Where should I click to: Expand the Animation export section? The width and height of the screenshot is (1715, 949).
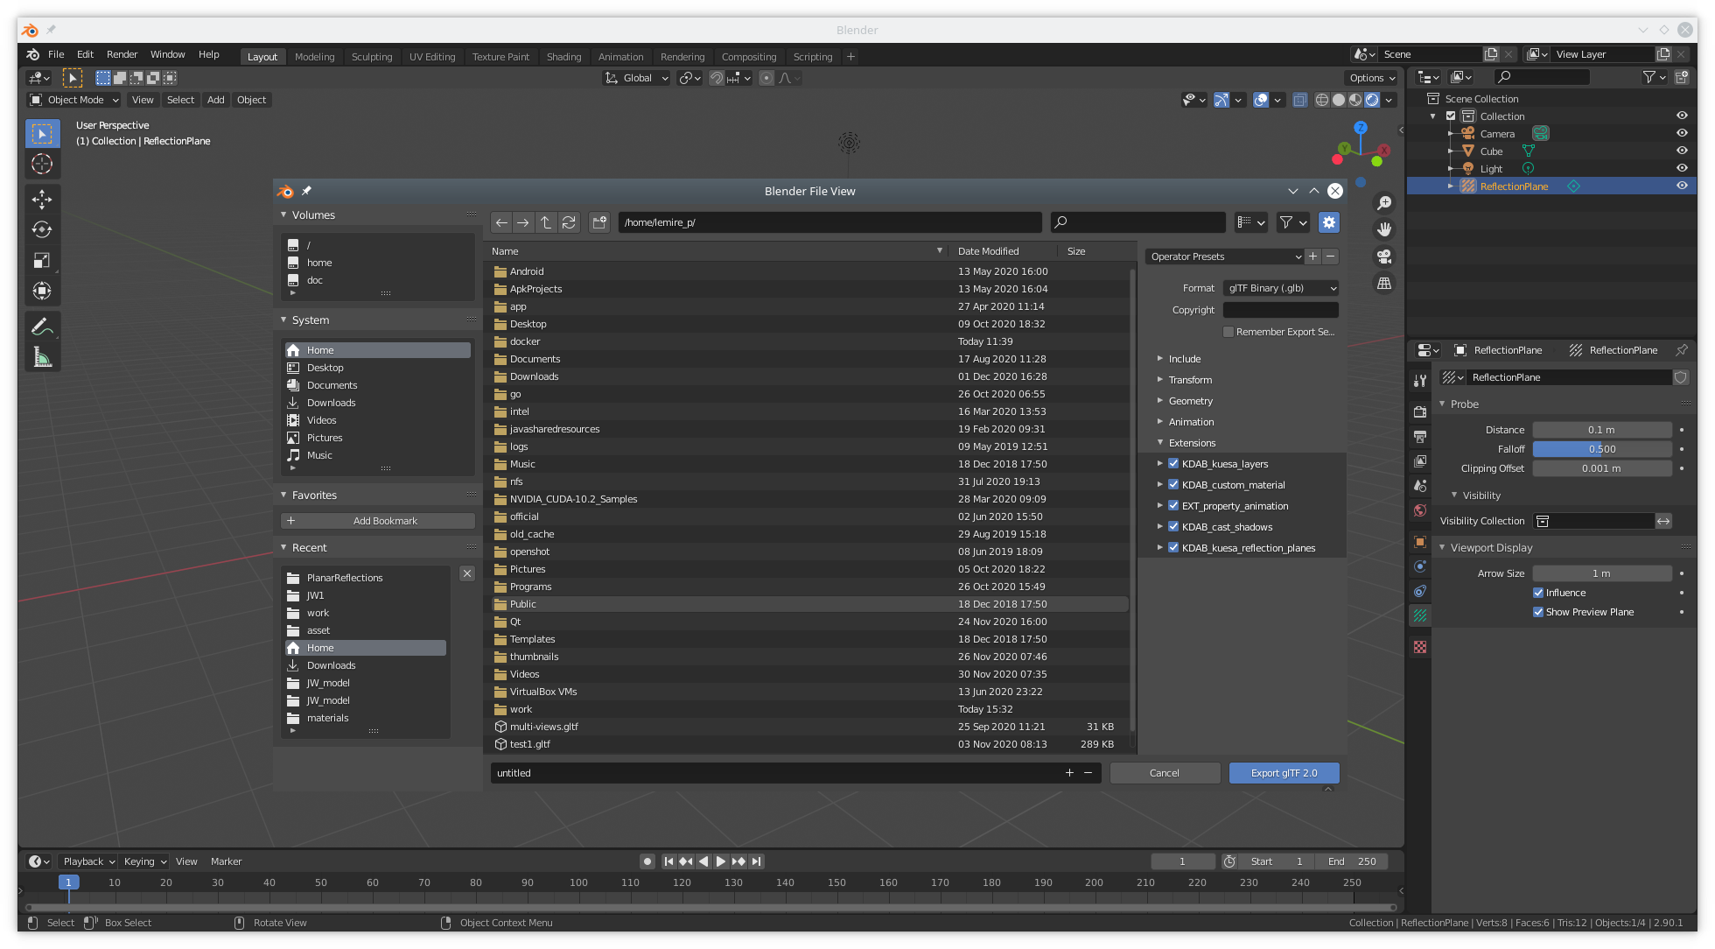point(1191,422)
